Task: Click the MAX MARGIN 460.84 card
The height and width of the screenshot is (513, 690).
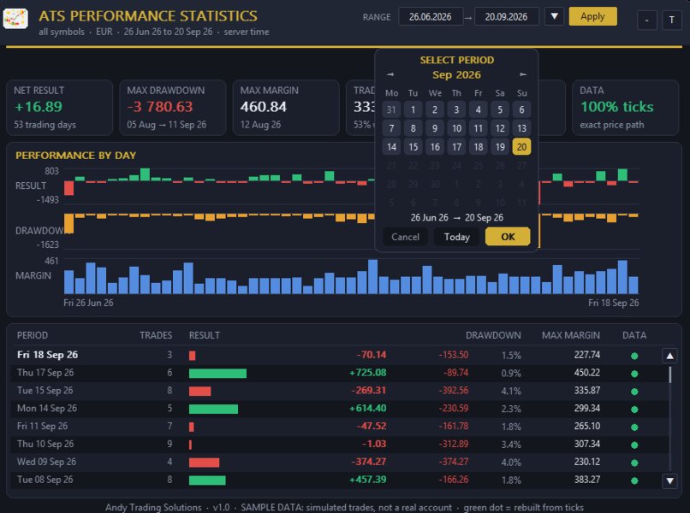Action: (x=286, y=108)
